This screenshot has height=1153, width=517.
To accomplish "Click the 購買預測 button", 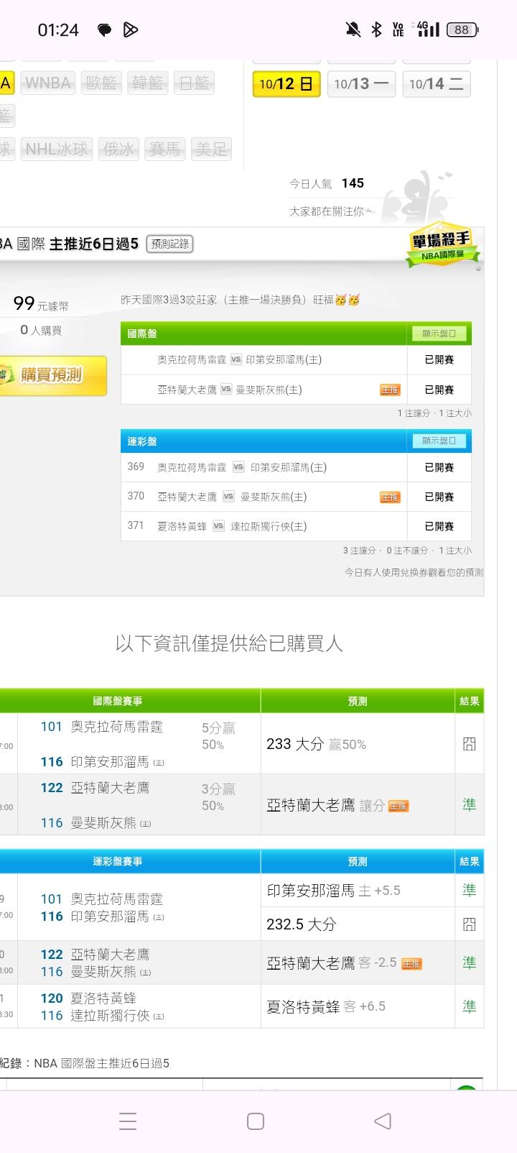I will (52, 375).
